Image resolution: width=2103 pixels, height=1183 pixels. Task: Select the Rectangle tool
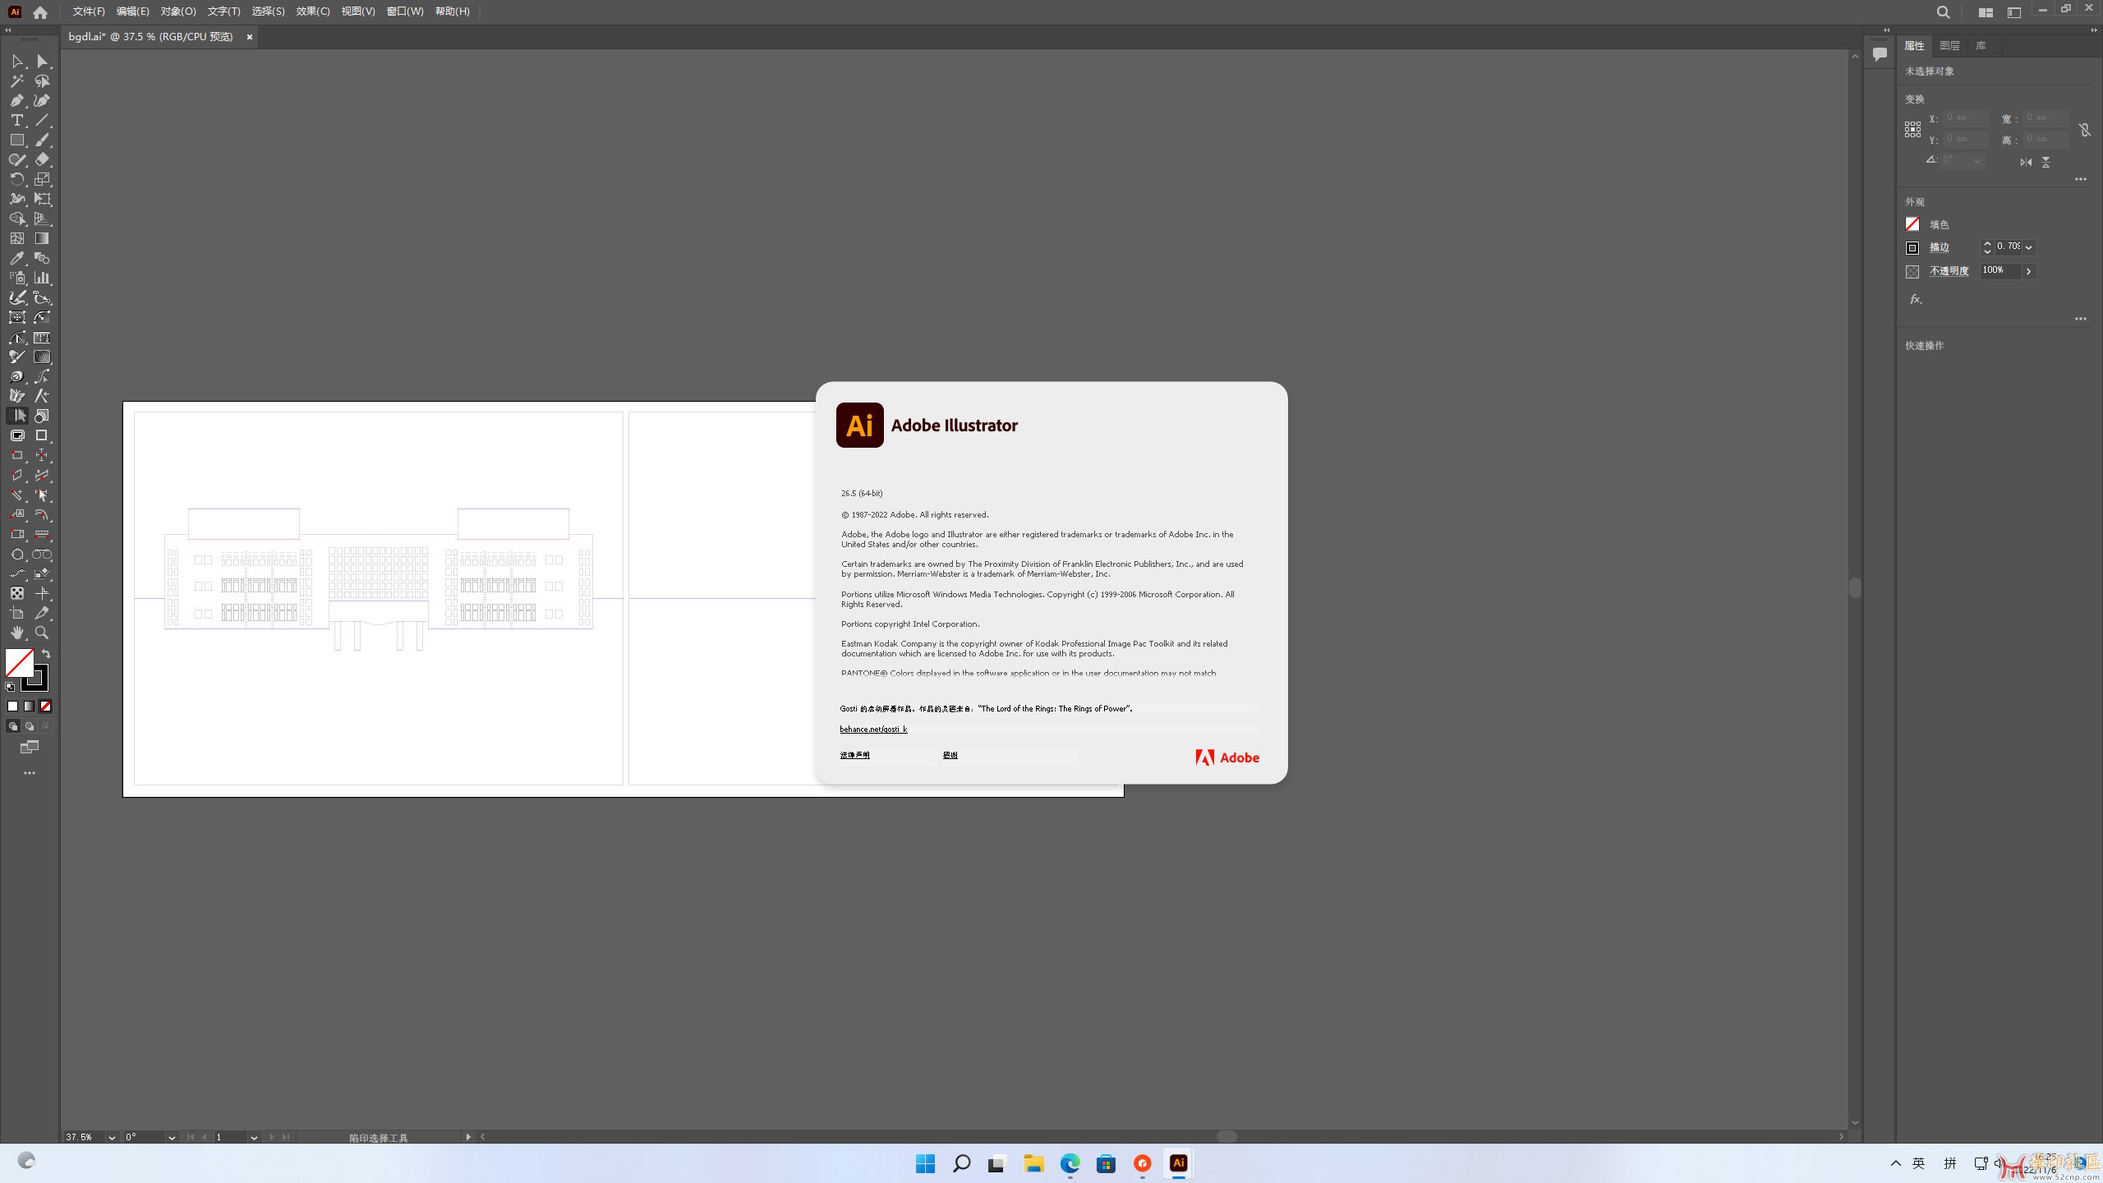click(17, 140)
